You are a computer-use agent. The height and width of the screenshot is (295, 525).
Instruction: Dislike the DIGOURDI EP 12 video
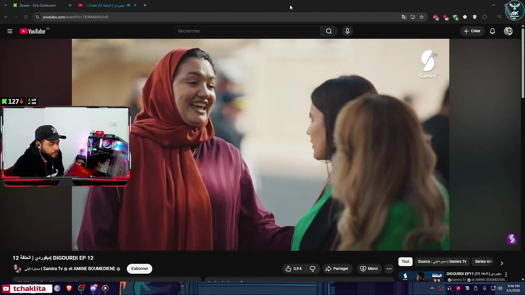[313, 269]
